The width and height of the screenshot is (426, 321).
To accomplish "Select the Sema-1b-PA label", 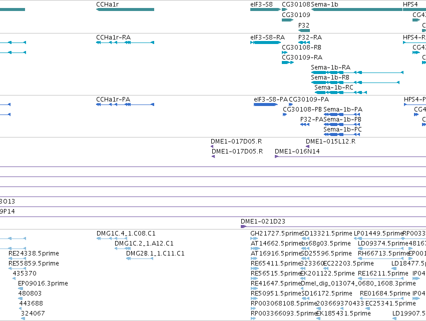I will [x=343, y=109].
